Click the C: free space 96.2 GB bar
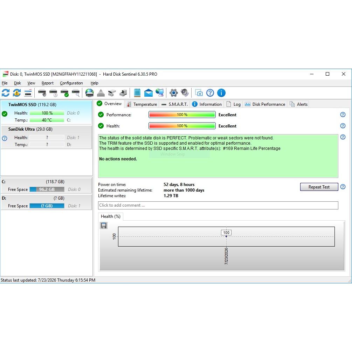 (47, 189)
